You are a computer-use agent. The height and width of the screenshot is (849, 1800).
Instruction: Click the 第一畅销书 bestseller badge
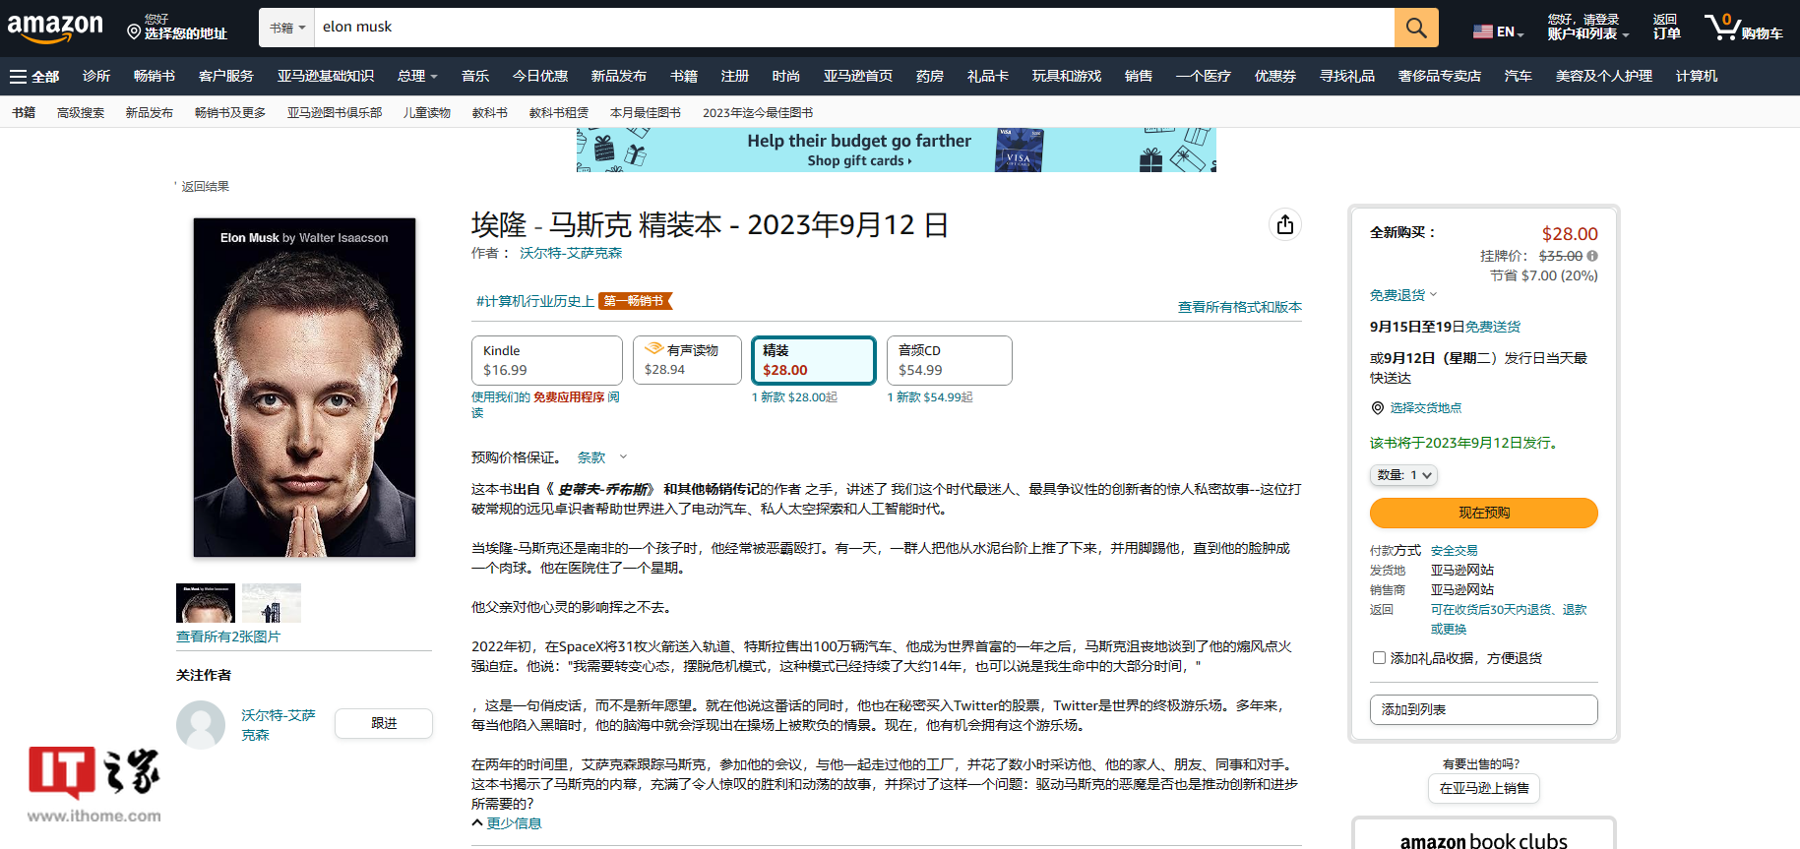pyautogui.click(x=636, y=301)
